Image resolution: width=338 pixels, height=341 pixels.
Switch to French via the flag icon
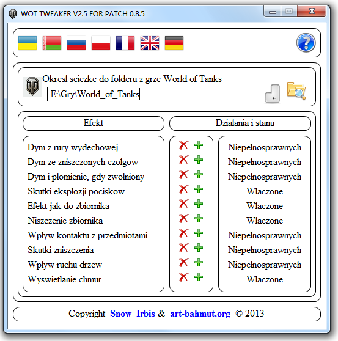pyautogui.click(x=125, y=43)
